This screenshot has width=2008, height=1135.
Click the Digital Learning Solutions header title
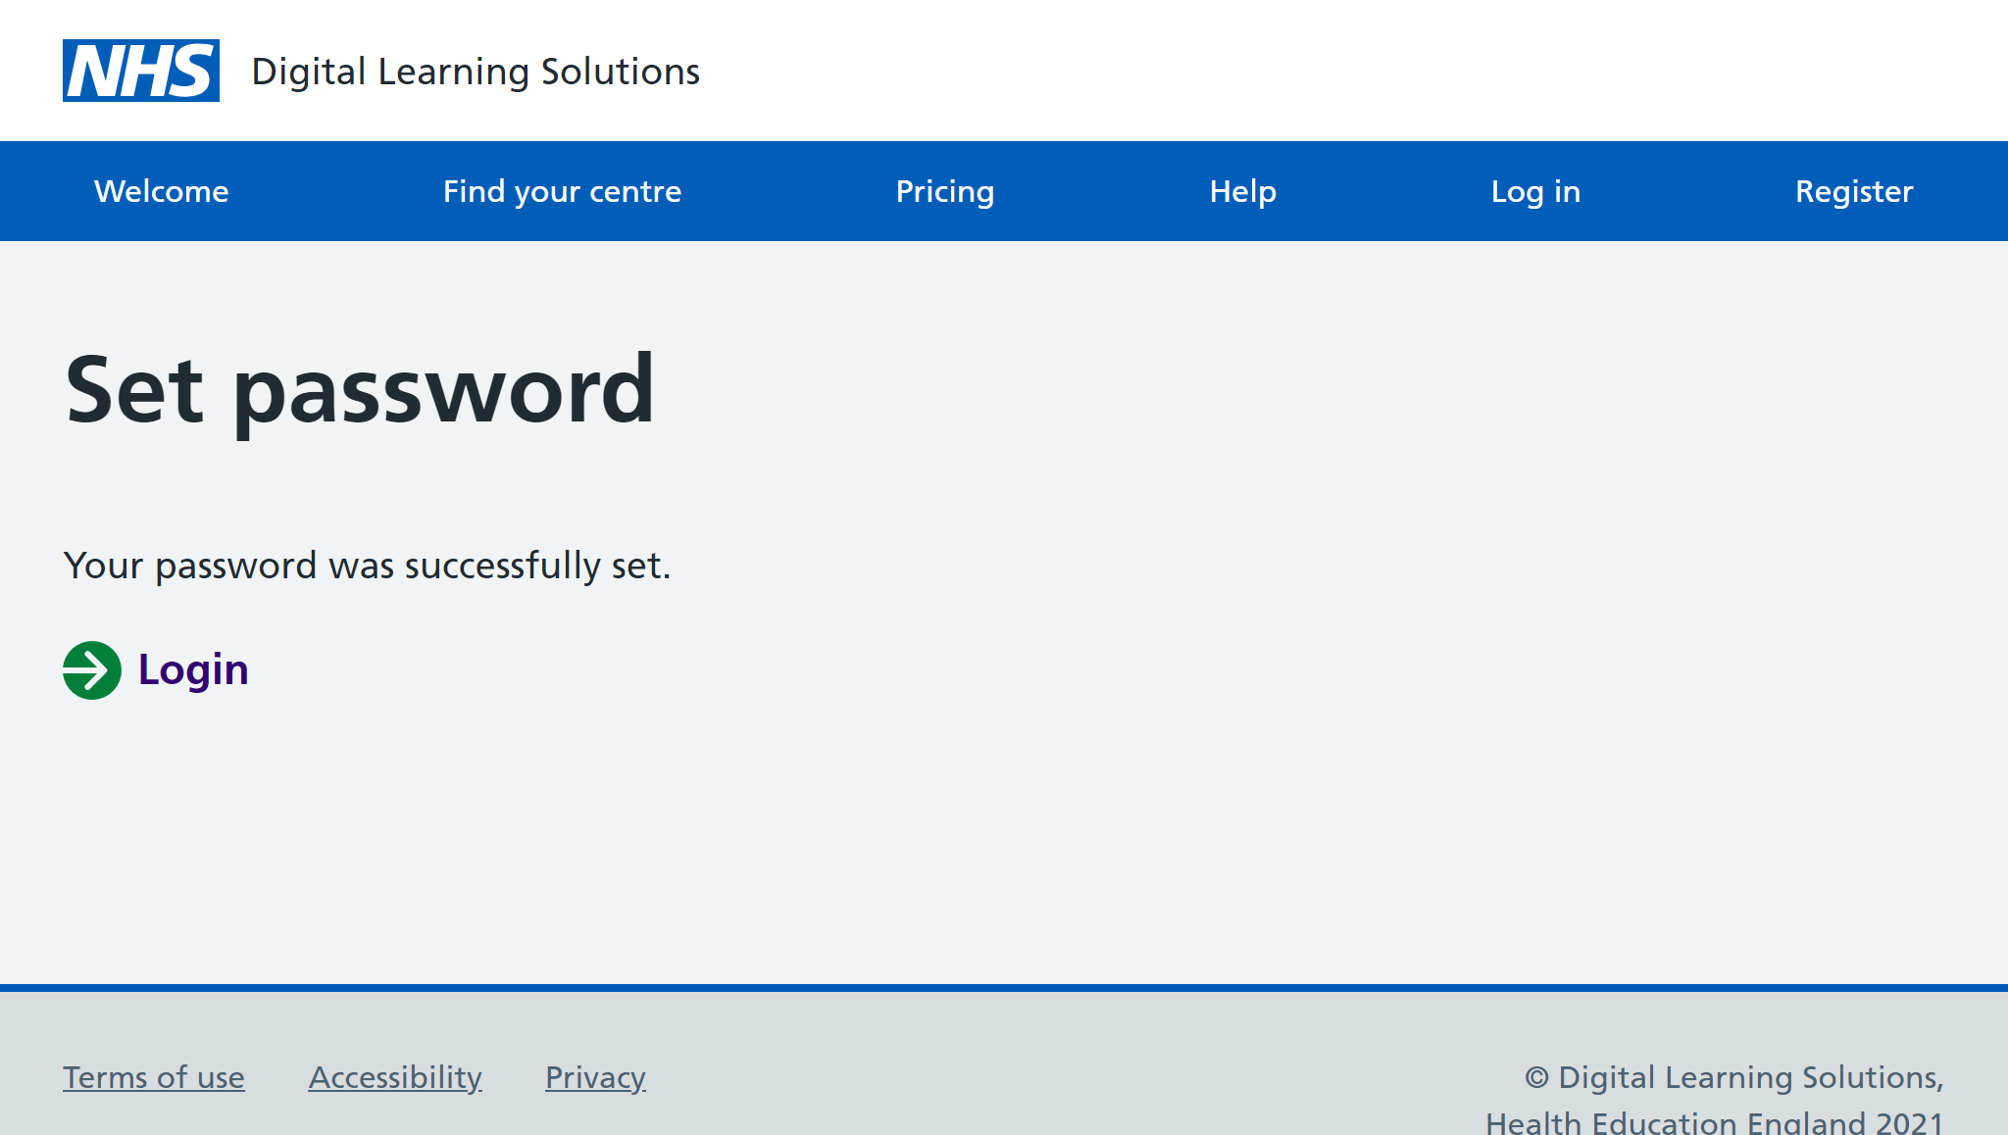(476, 72)
